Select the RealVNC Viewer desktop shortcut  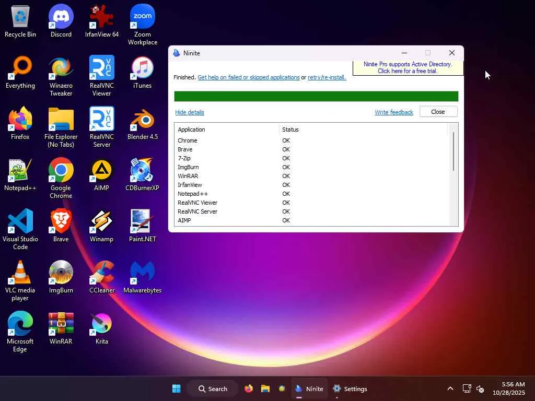point(102,76)
